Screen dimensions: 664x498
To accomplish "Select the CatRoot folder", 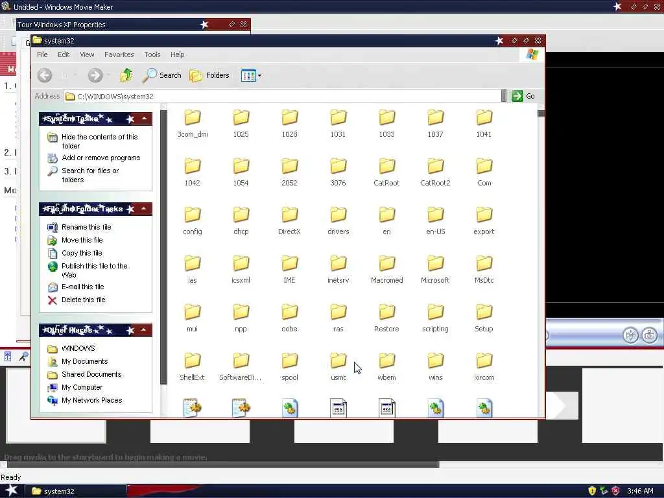I will [386, 172].
